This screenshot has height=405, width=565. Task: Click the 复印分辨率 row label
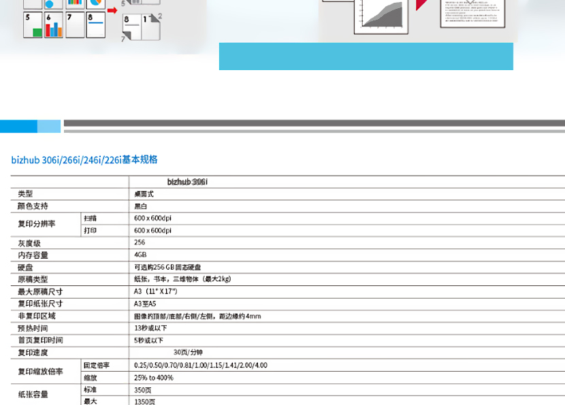(37, 224)
